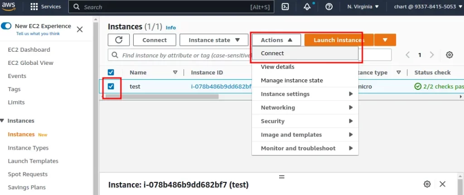This screenshot has width=464, height=195.
Task: Open the AWS home logo
Action: [x=9, y=6]
